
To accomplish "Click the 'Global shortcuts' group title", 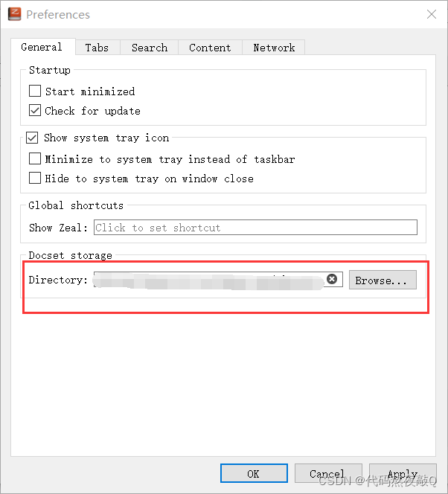I will (76, 205).
